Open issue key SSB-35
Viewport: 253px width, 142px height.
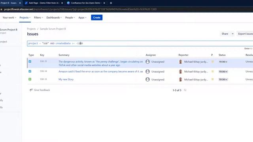[x=43, y=62]
